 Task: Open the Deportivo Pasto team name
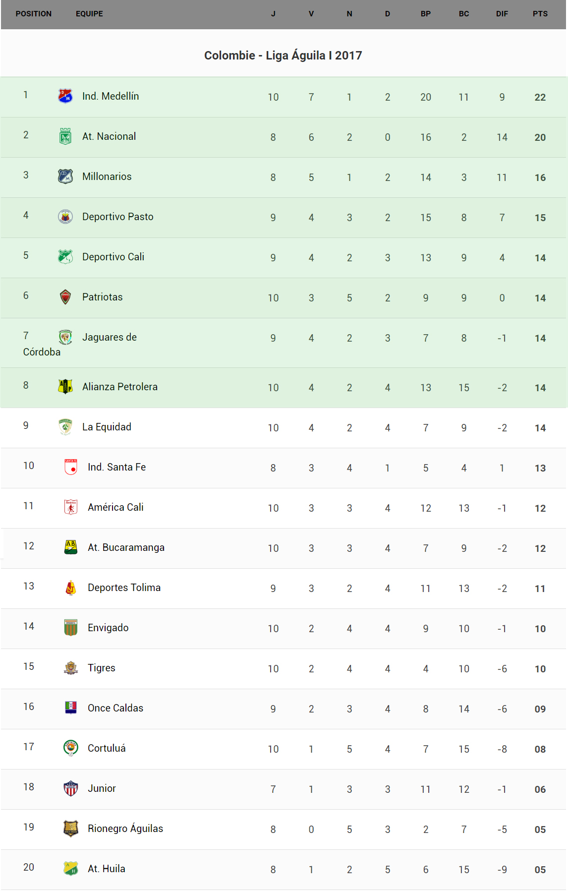pos(118,217)
